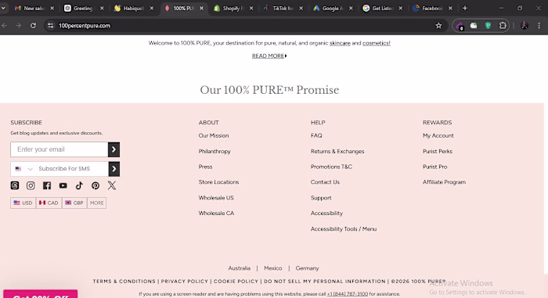This screenshot has width=548, height=298.
Task: Open the Instagram social icon
Action: click(x=31, y=185)
